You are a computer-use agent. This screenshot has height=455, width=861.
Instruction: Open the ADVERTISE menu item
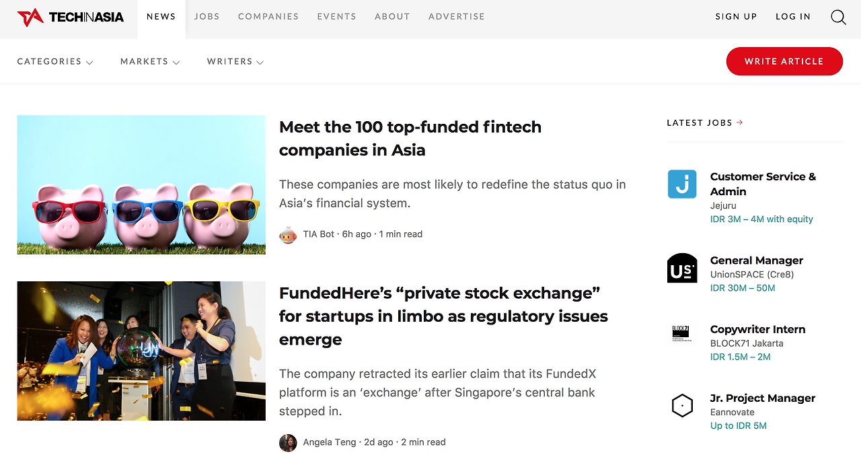[x=457, y=16]
